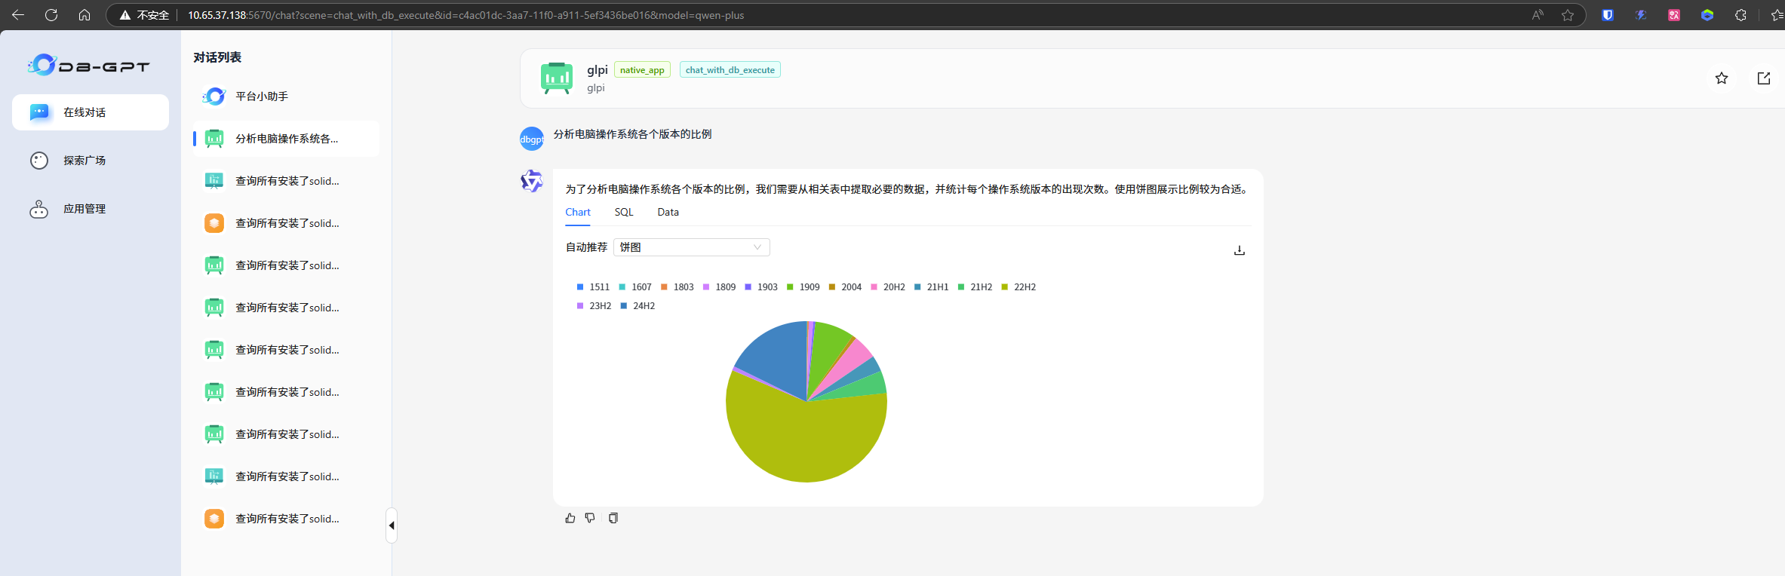1785x576 pixels.
Task: Click the 对话列表 heading
Action: (x=217, y=57)
